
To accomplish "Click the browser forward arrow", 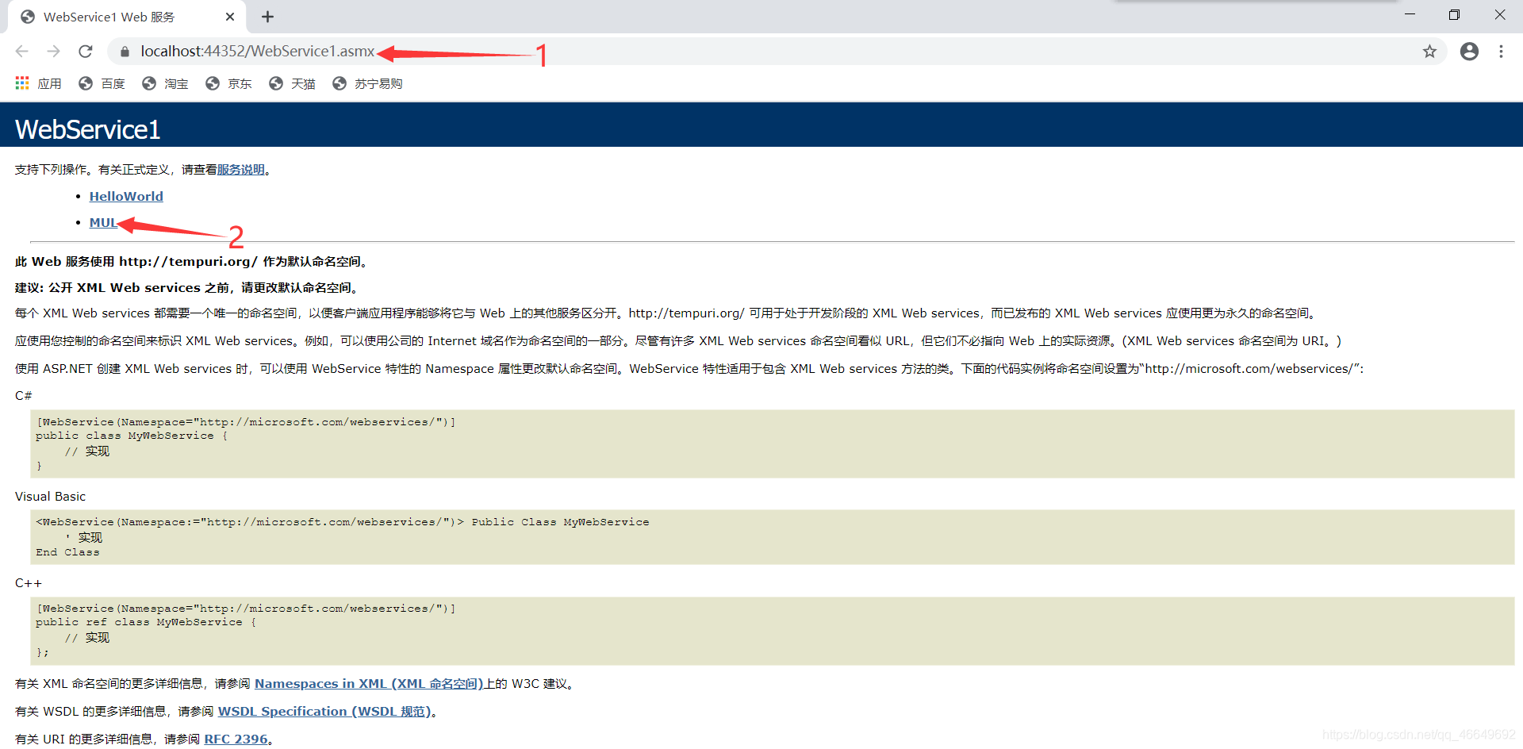I will click(x=54, y=52).
